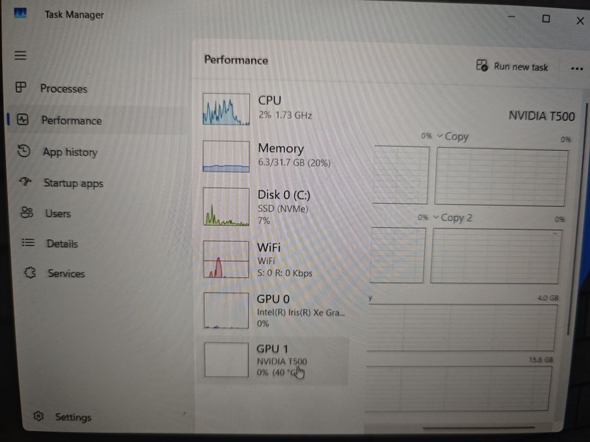Viewport: 590px width, 442px height.
Task: Open the Users page
Action: (58, 213)
